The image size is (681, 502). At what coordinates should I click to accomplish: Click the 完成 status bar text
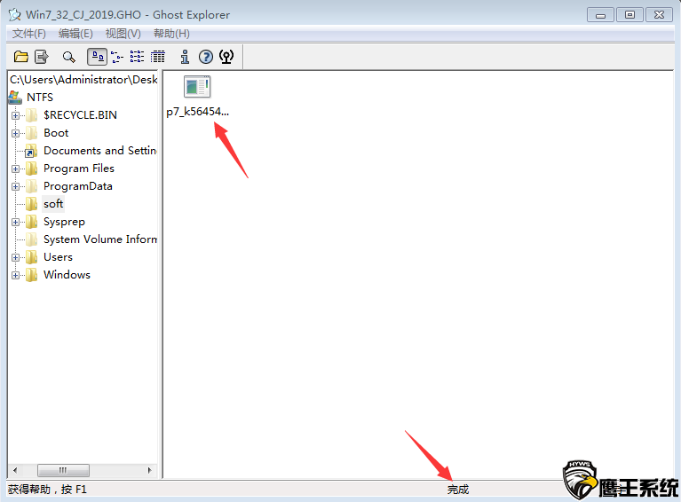click(x=458, y=490)
